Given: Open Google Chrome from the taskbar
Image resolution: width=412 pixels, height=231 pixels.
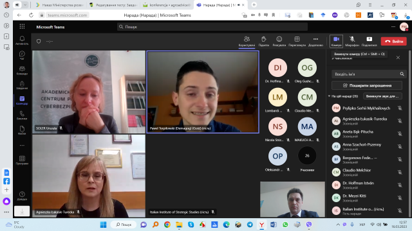Looking at the screenshot, I should tap(167, 225).
